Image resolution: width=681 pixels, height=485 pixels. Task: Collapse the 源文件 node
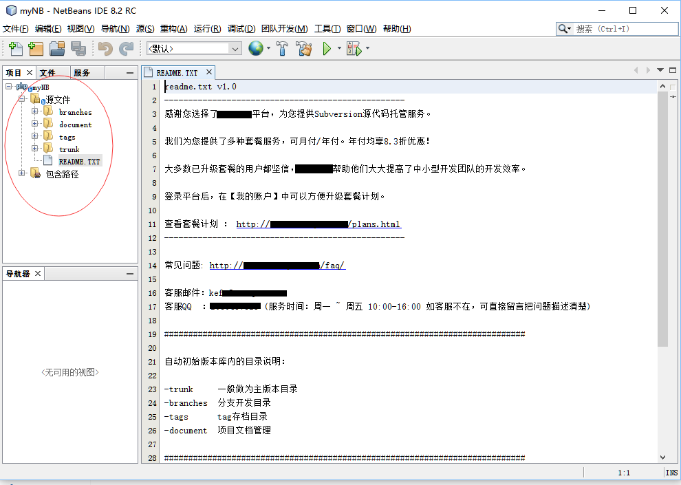tap(21, 99)
